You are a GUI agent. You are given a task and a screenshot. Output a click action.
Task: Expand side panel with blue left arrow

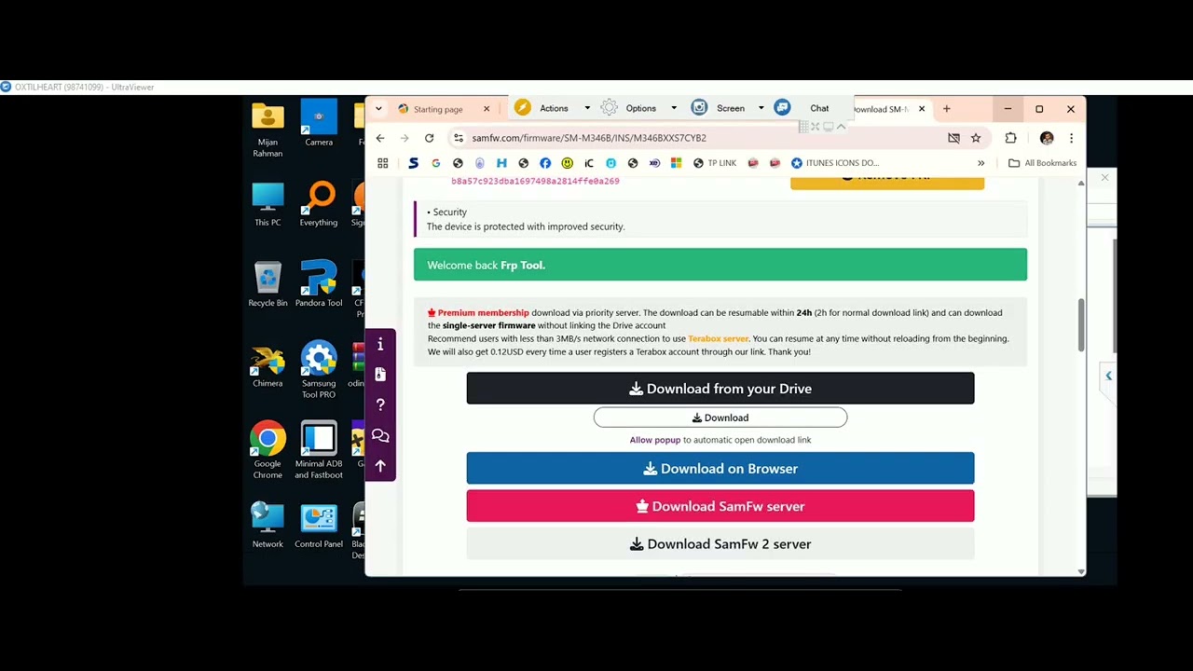tap(1108, 376)
